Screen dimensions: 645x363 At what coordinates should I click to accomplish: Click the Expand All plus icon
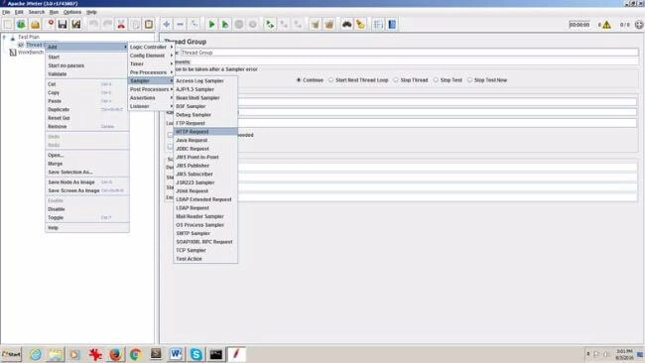pyautogui.click(x=166, y=24)
